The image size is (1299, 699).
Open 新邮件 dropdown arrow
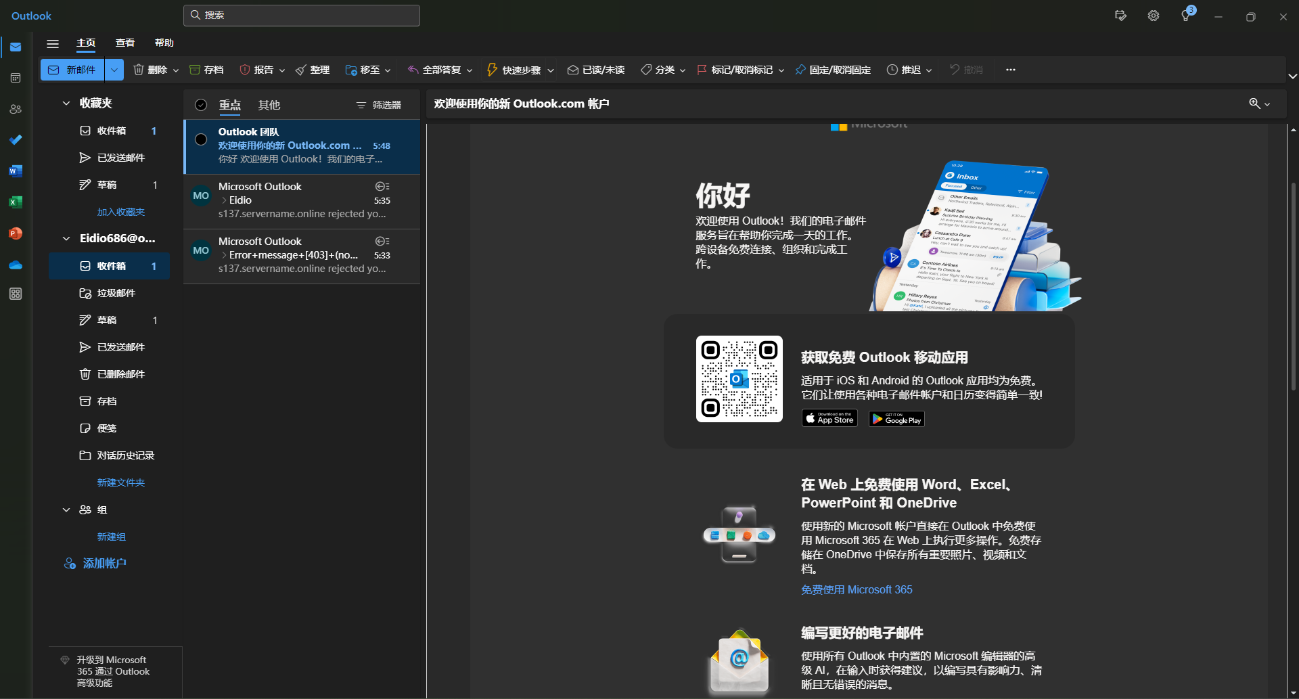114,70
